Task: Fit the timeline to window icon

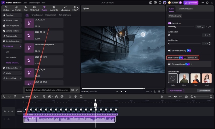Action: [x=186, y=97]
